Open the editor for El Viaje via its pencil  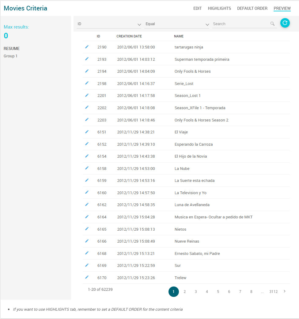point(87,132)
